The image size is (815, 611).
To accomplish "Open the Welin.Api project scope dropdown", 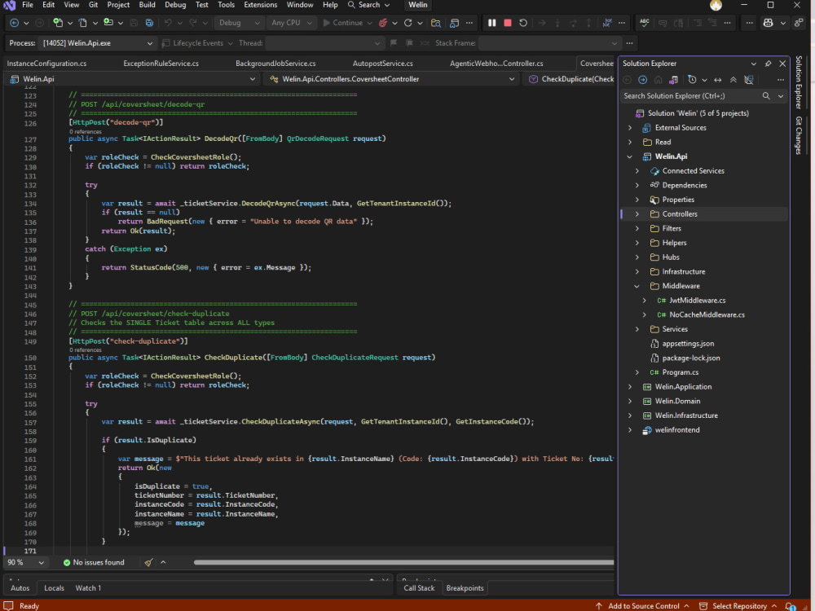I will coord(133,79).
